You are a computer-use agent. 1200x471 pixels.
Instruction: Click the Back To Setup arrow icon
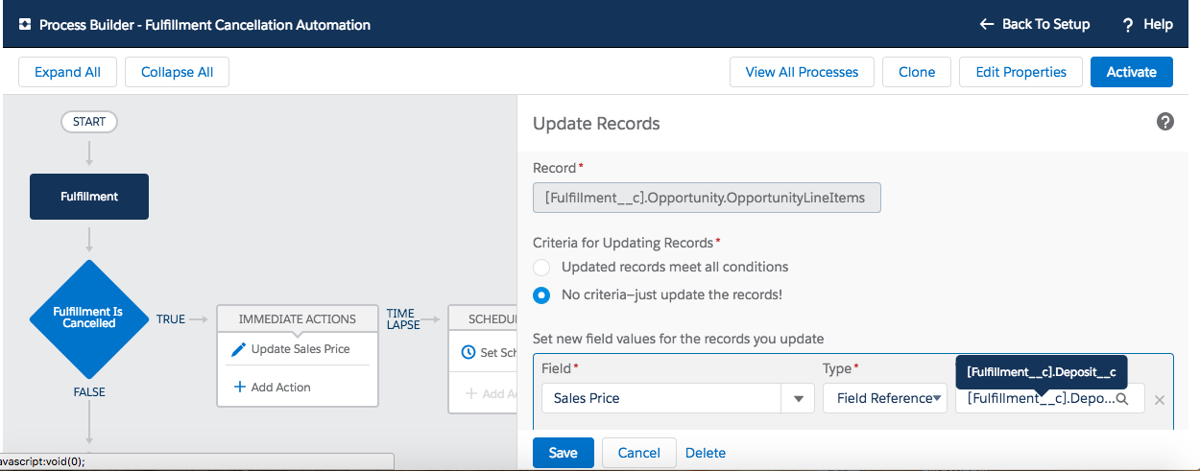986,24
